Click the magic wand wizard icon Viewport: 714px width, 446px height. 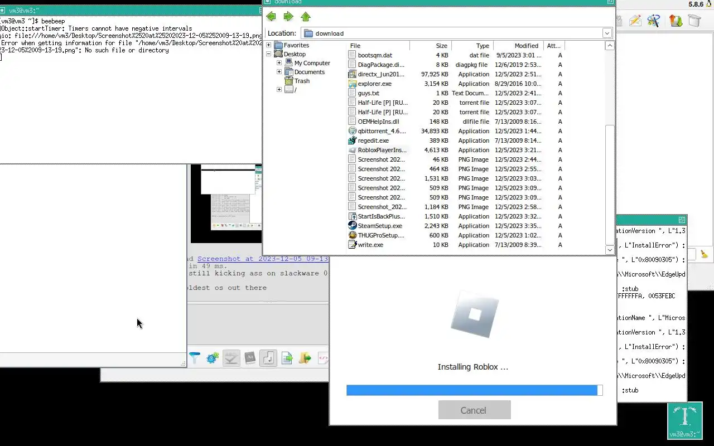(x=654, y=21)
